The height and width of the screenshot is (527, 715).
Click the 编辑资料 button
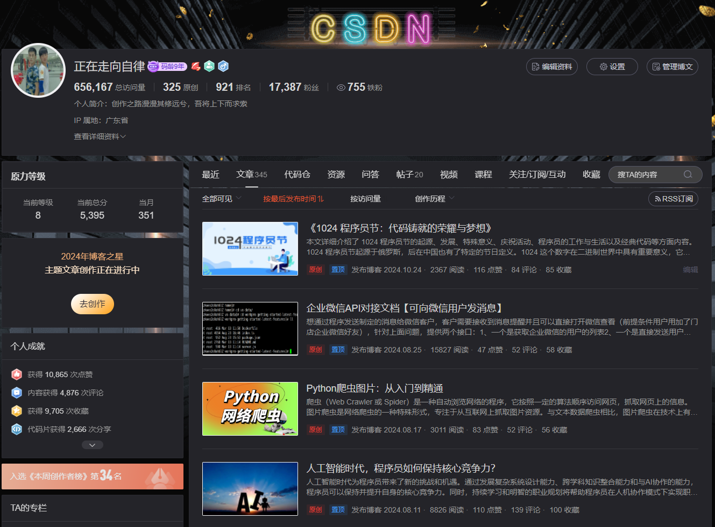tap(552, 67)
